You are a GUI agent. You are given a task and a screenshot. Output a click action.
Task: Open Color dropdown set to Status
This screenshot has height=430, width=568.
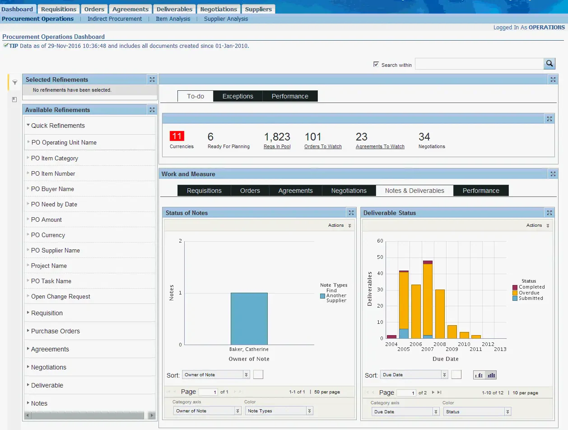[x=477, y=411]
